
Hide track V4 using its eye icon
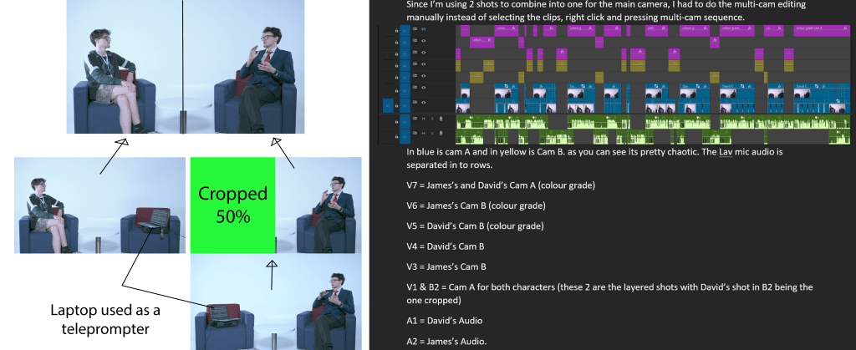point(424,64)
